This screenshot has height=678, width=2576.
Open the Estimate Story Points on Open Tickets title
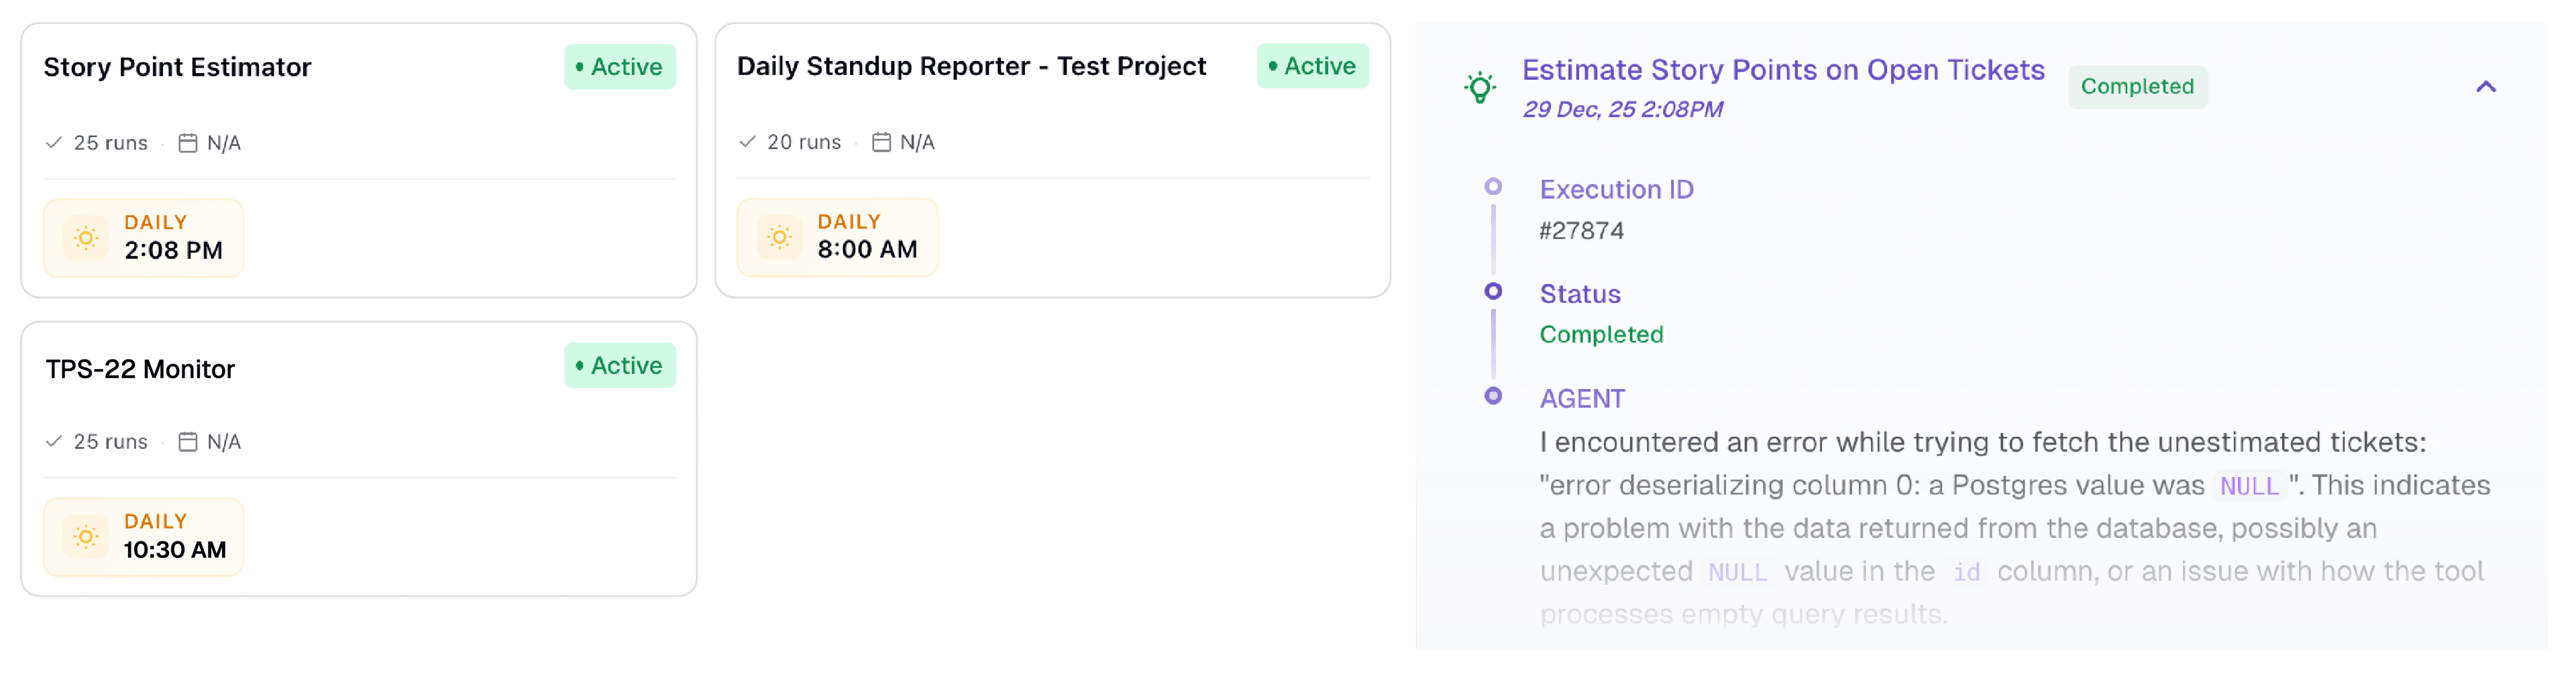tap(1783, 70)
